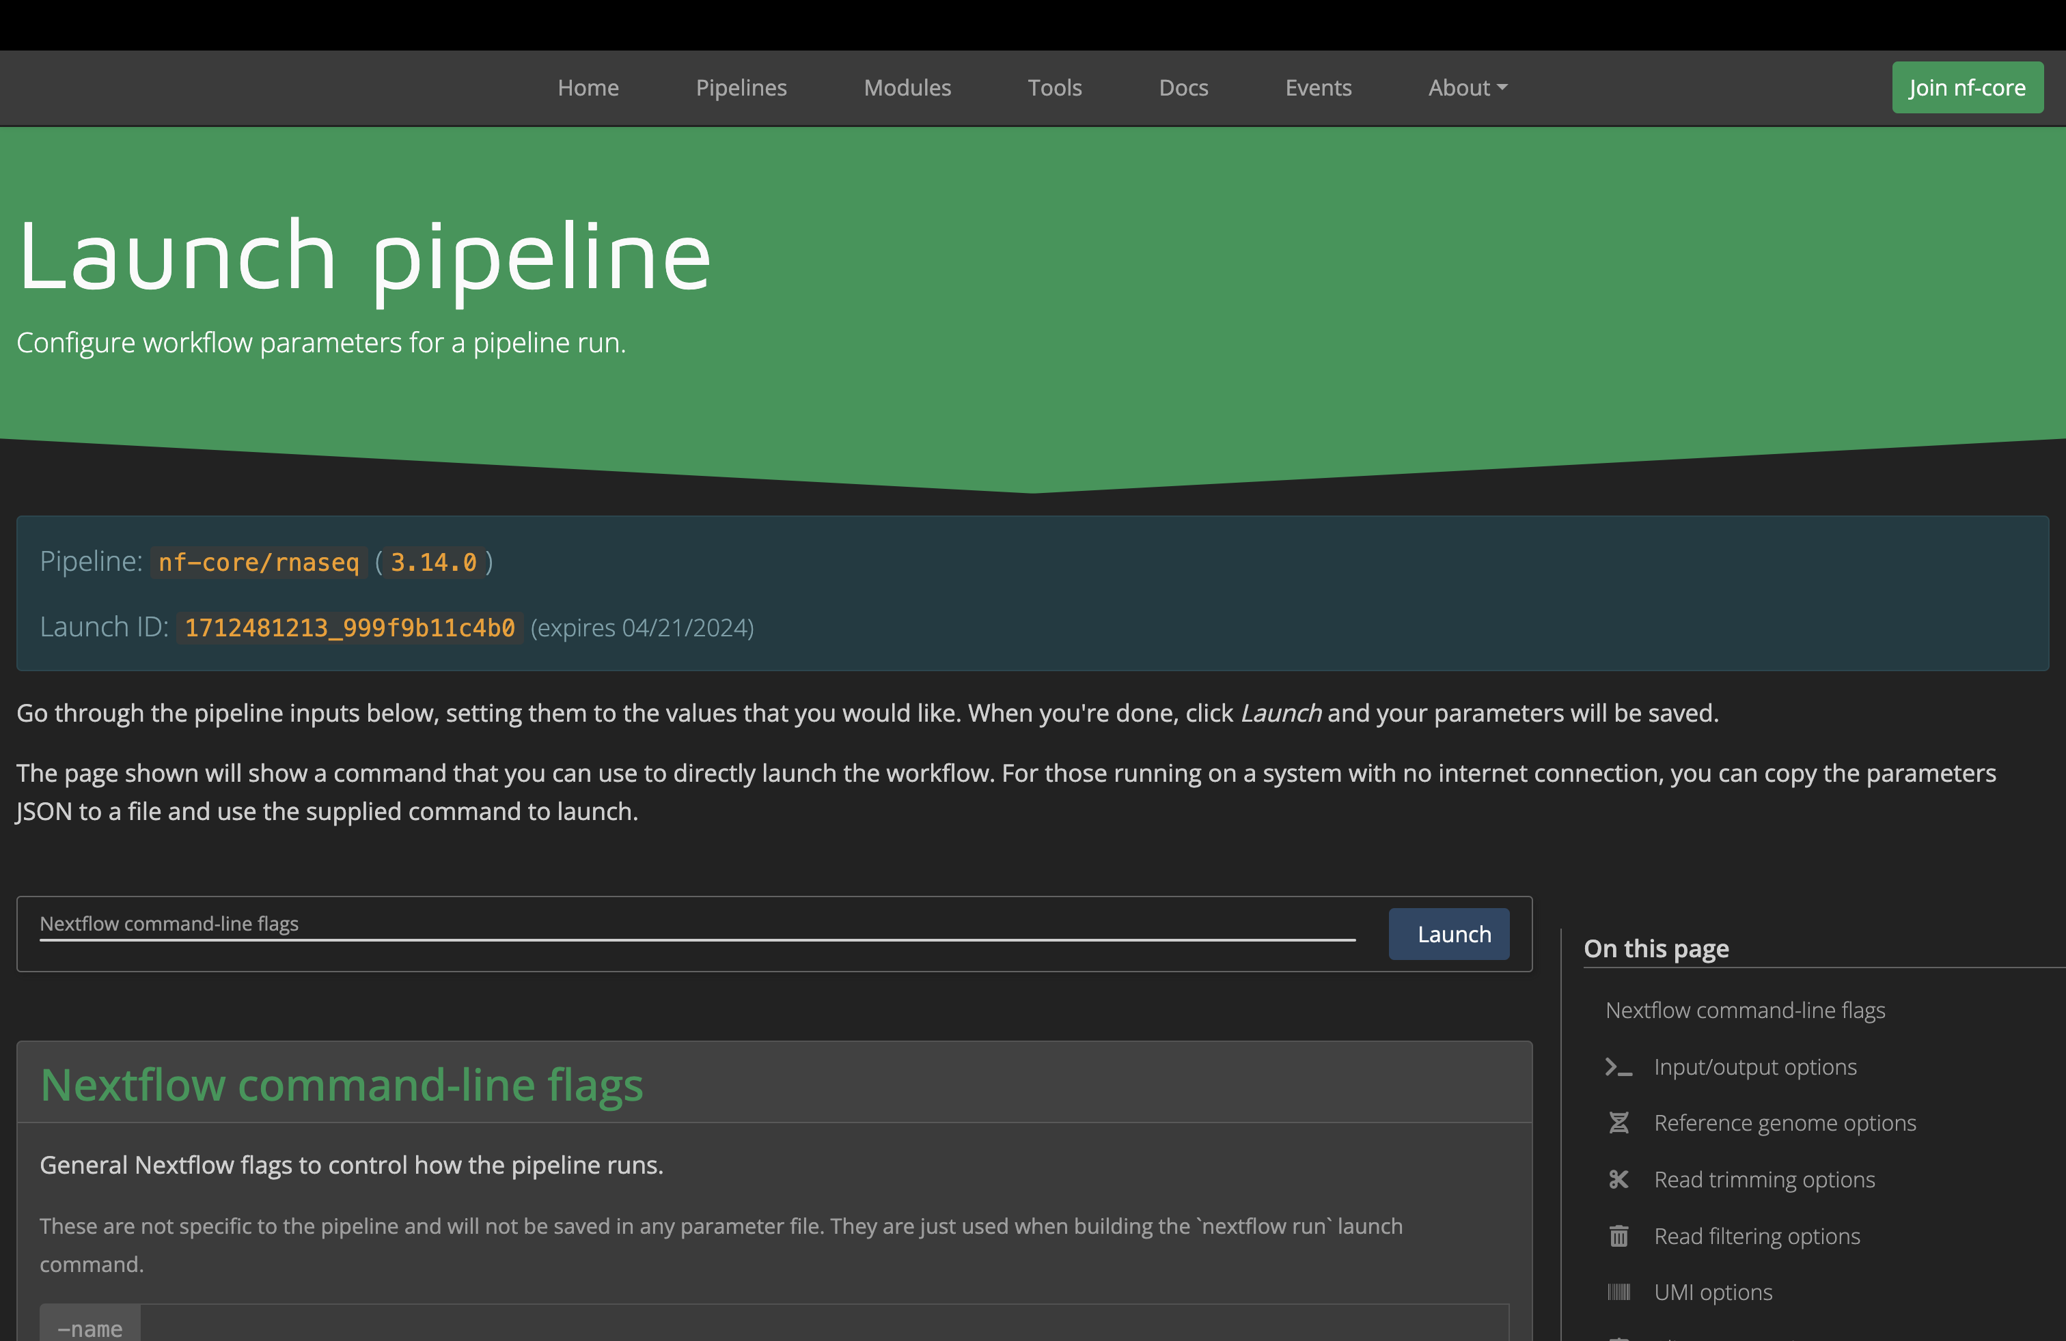Jump to Read filtering options section
2066x1341 pixels.
[x=1757, y=1236]
